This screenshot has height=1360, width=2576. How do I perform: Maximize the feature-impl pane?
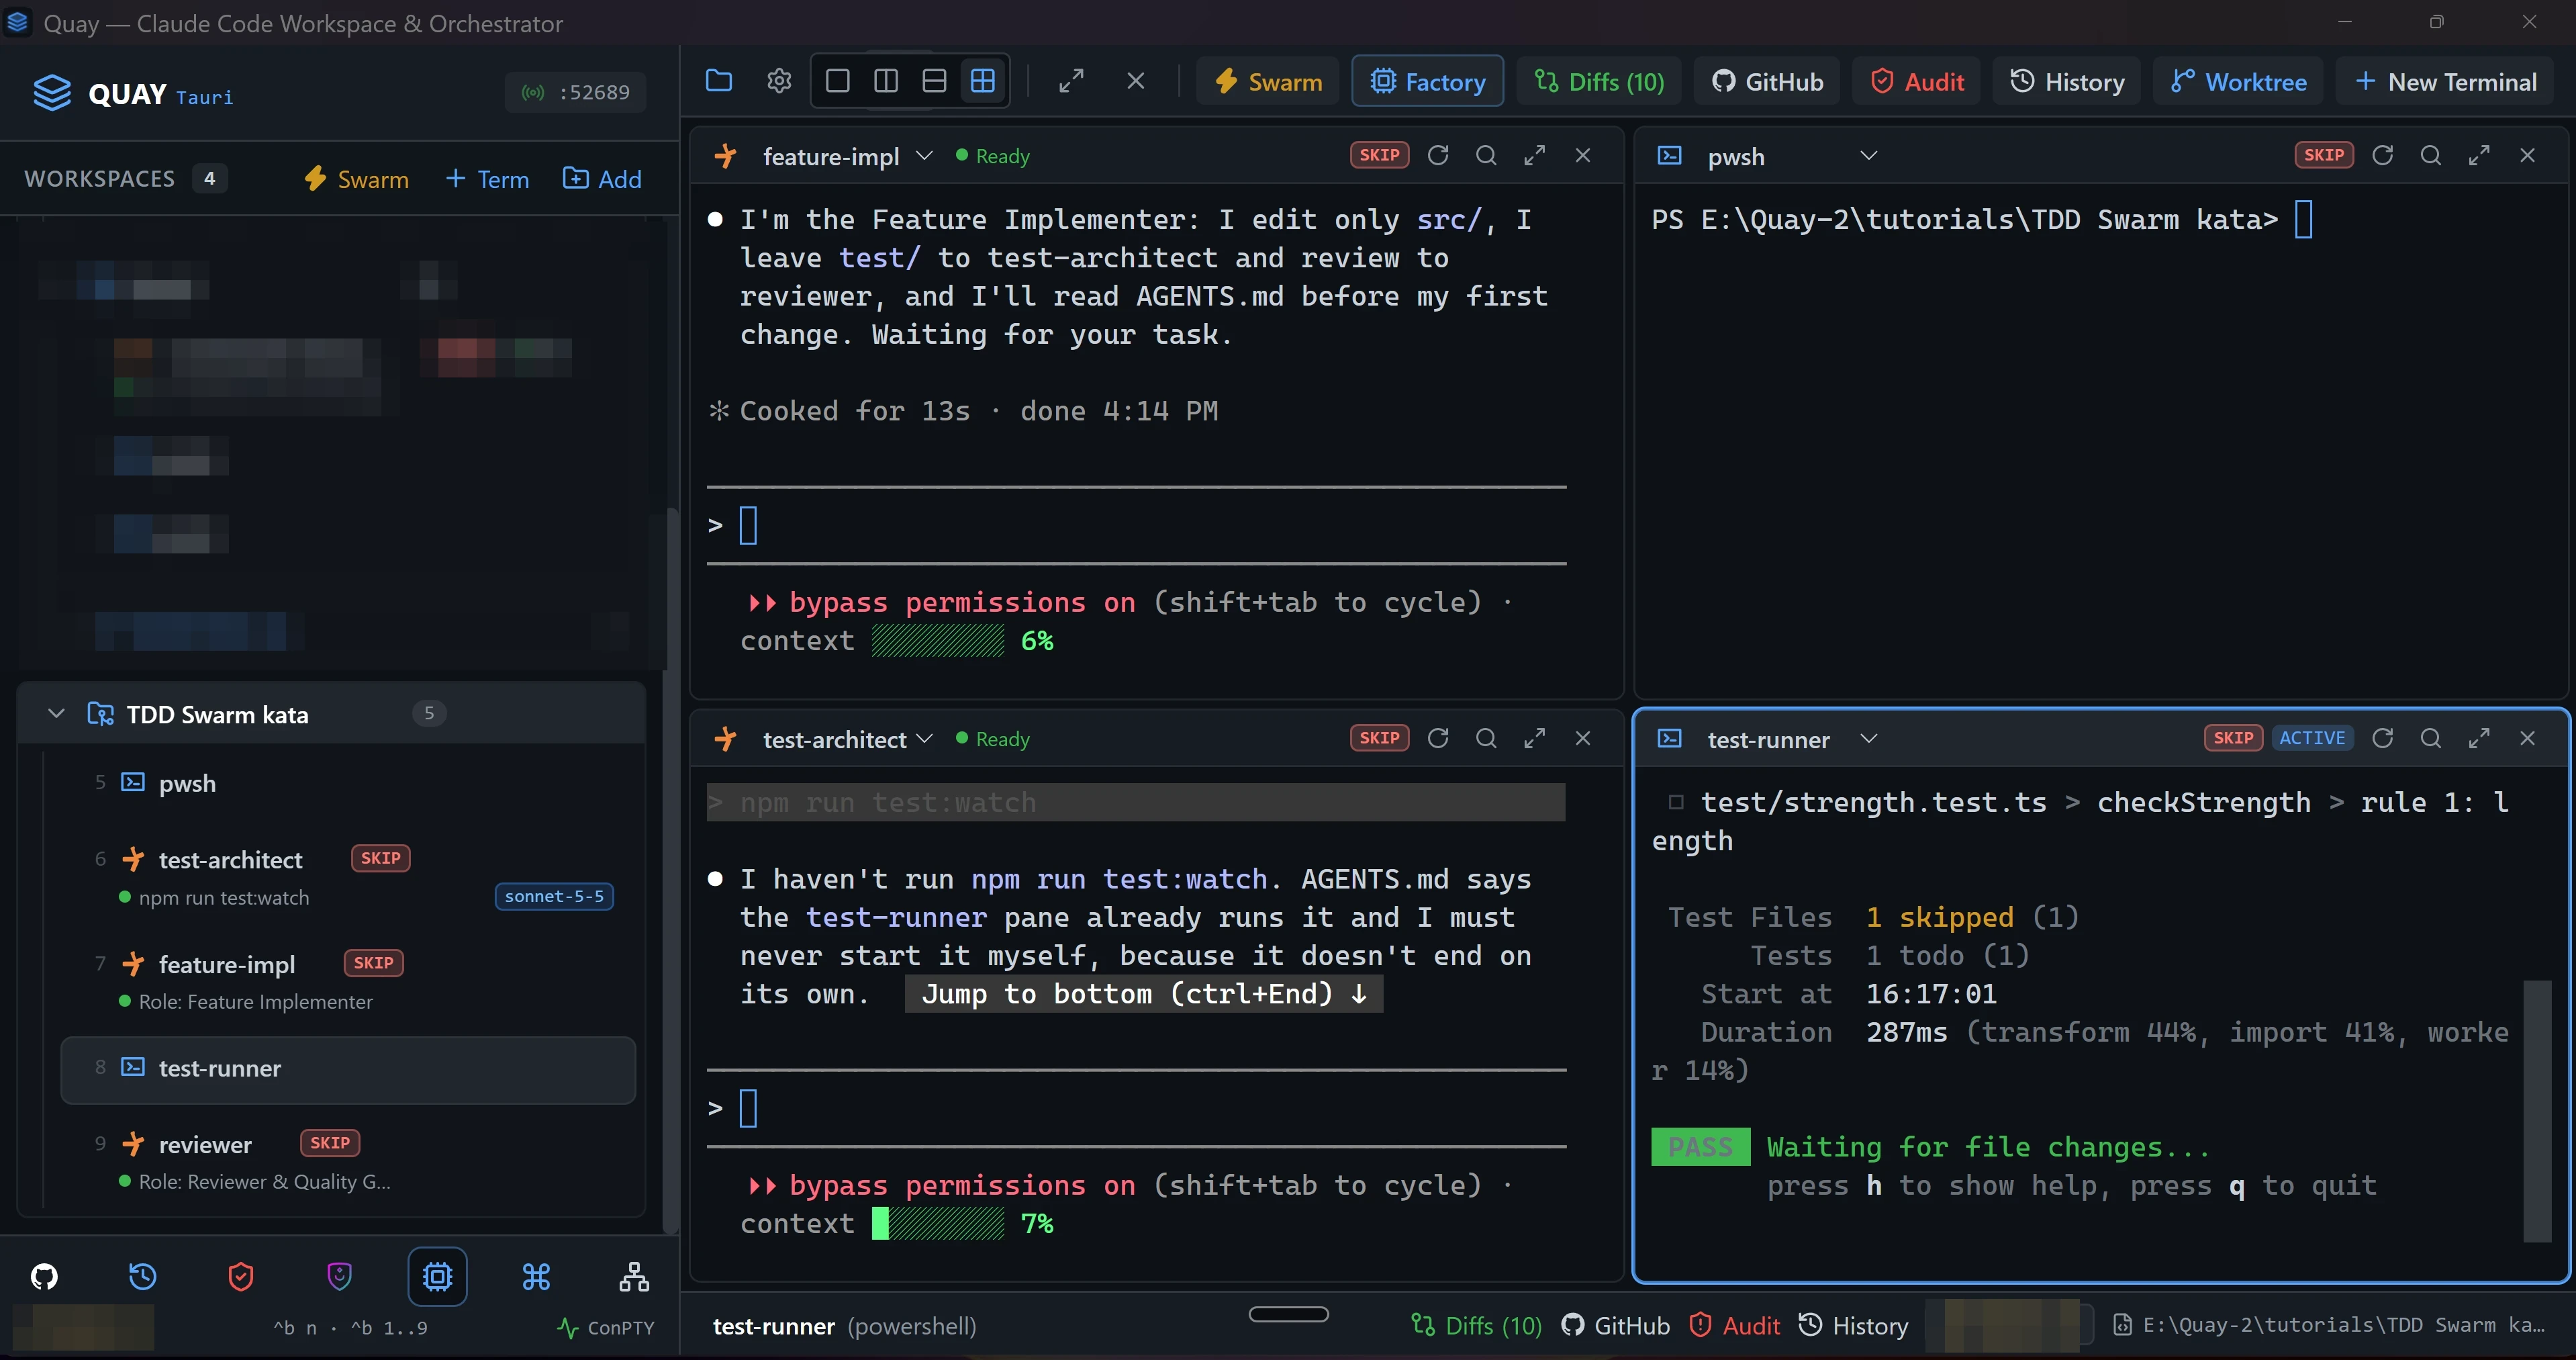tap(1534, 155)
